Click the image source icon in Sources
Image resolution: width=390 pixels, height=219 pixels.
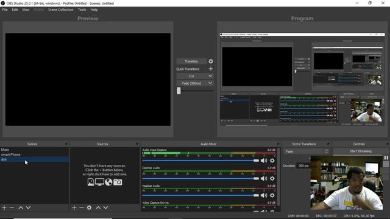pyautogui.click(x=91, y=182)
